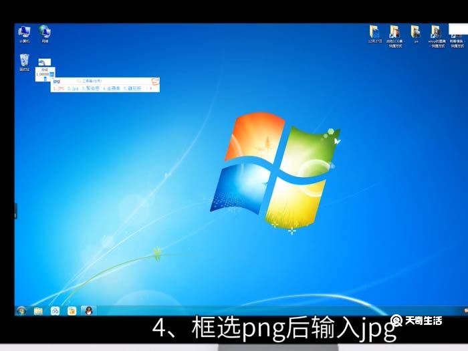Open the second folder shortcut at top right
Viewport: 468px width, 351px height.
pos(395,36)
